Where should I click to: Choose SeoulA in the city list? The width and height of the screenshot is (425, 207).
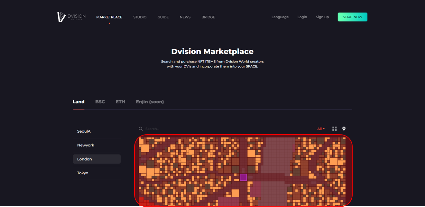[x=97, y=131]
